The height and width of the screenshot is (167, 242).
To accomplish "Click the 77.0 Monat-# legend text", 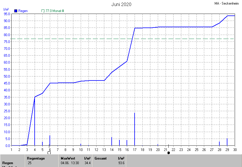I will point(55,11).
